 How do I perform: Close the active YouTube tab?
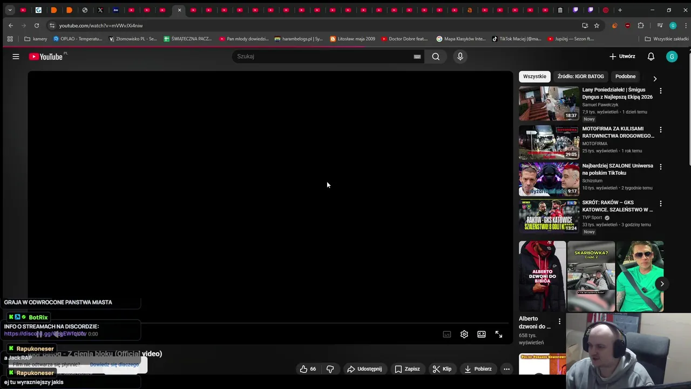click(x=180, y=10)
